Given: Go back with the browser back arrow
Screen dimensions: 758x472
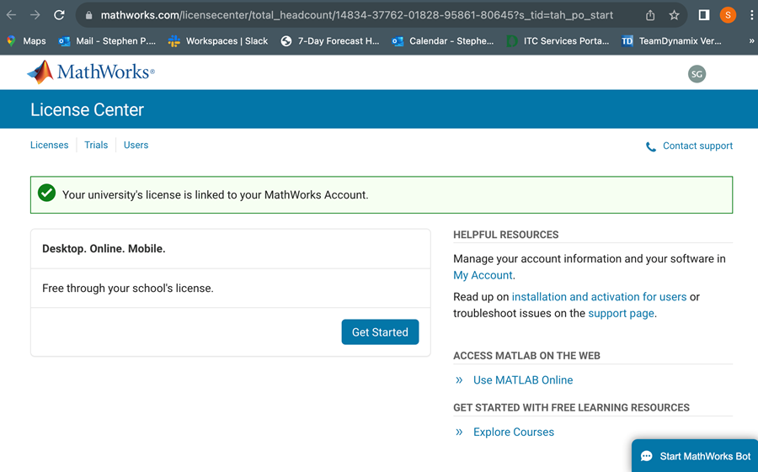Looking at the screenshot, I should tap(11, 15).
